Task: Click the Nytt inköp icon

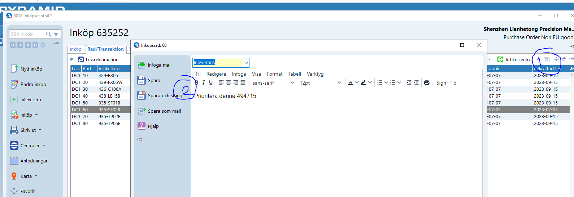Action: [14, 69]
